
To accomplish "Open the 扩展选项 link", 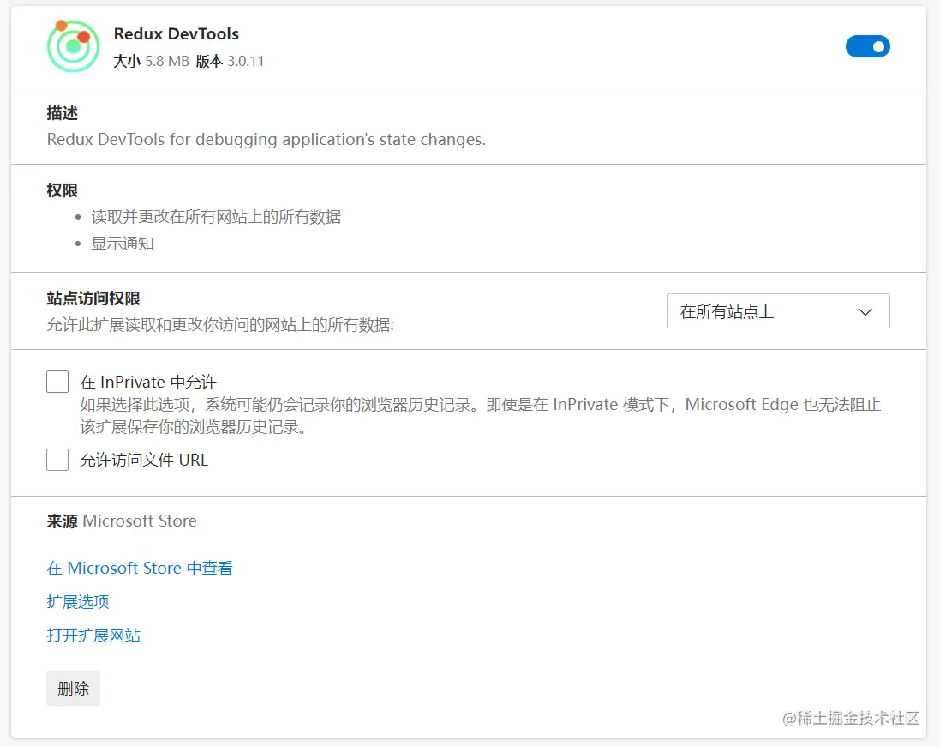I will (78, 602).
